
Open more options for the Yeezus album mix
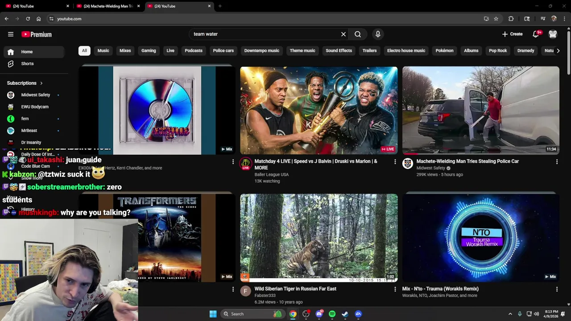[233, 162]
